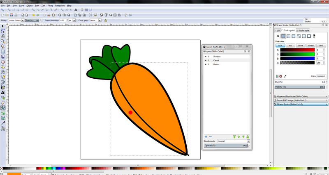Click the Redo green arrow icon
Viewport: 329px width, 175px height.
click(x=38, y=15)
